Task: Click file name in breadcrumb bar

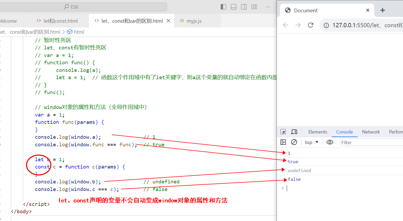Action: [x=30, y=32]
